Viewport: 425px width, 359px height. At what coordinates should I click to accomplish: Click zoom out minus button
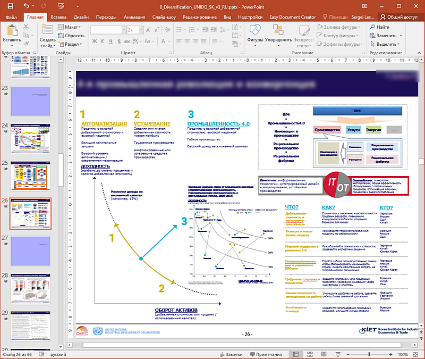[x=348, y=354]
